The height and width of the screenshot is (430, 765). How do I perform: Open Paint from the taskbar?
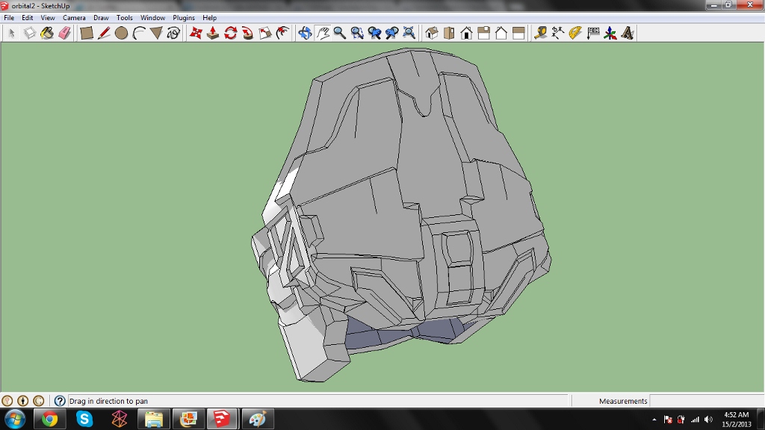coord(258,420)
